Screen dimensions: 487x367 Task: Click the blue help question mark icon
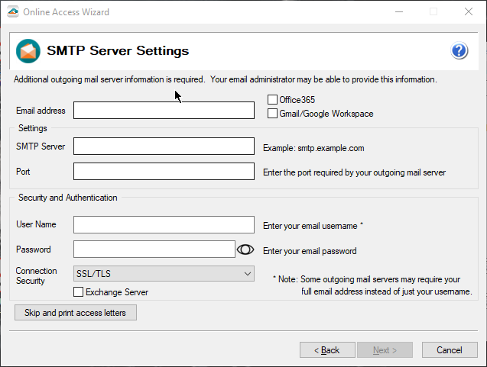click(459, 51)
